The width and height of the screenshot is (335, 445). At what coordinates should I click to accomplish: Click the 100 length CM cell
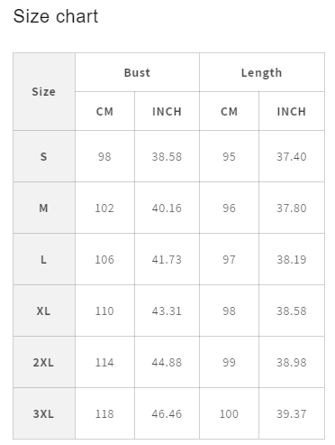229,413
